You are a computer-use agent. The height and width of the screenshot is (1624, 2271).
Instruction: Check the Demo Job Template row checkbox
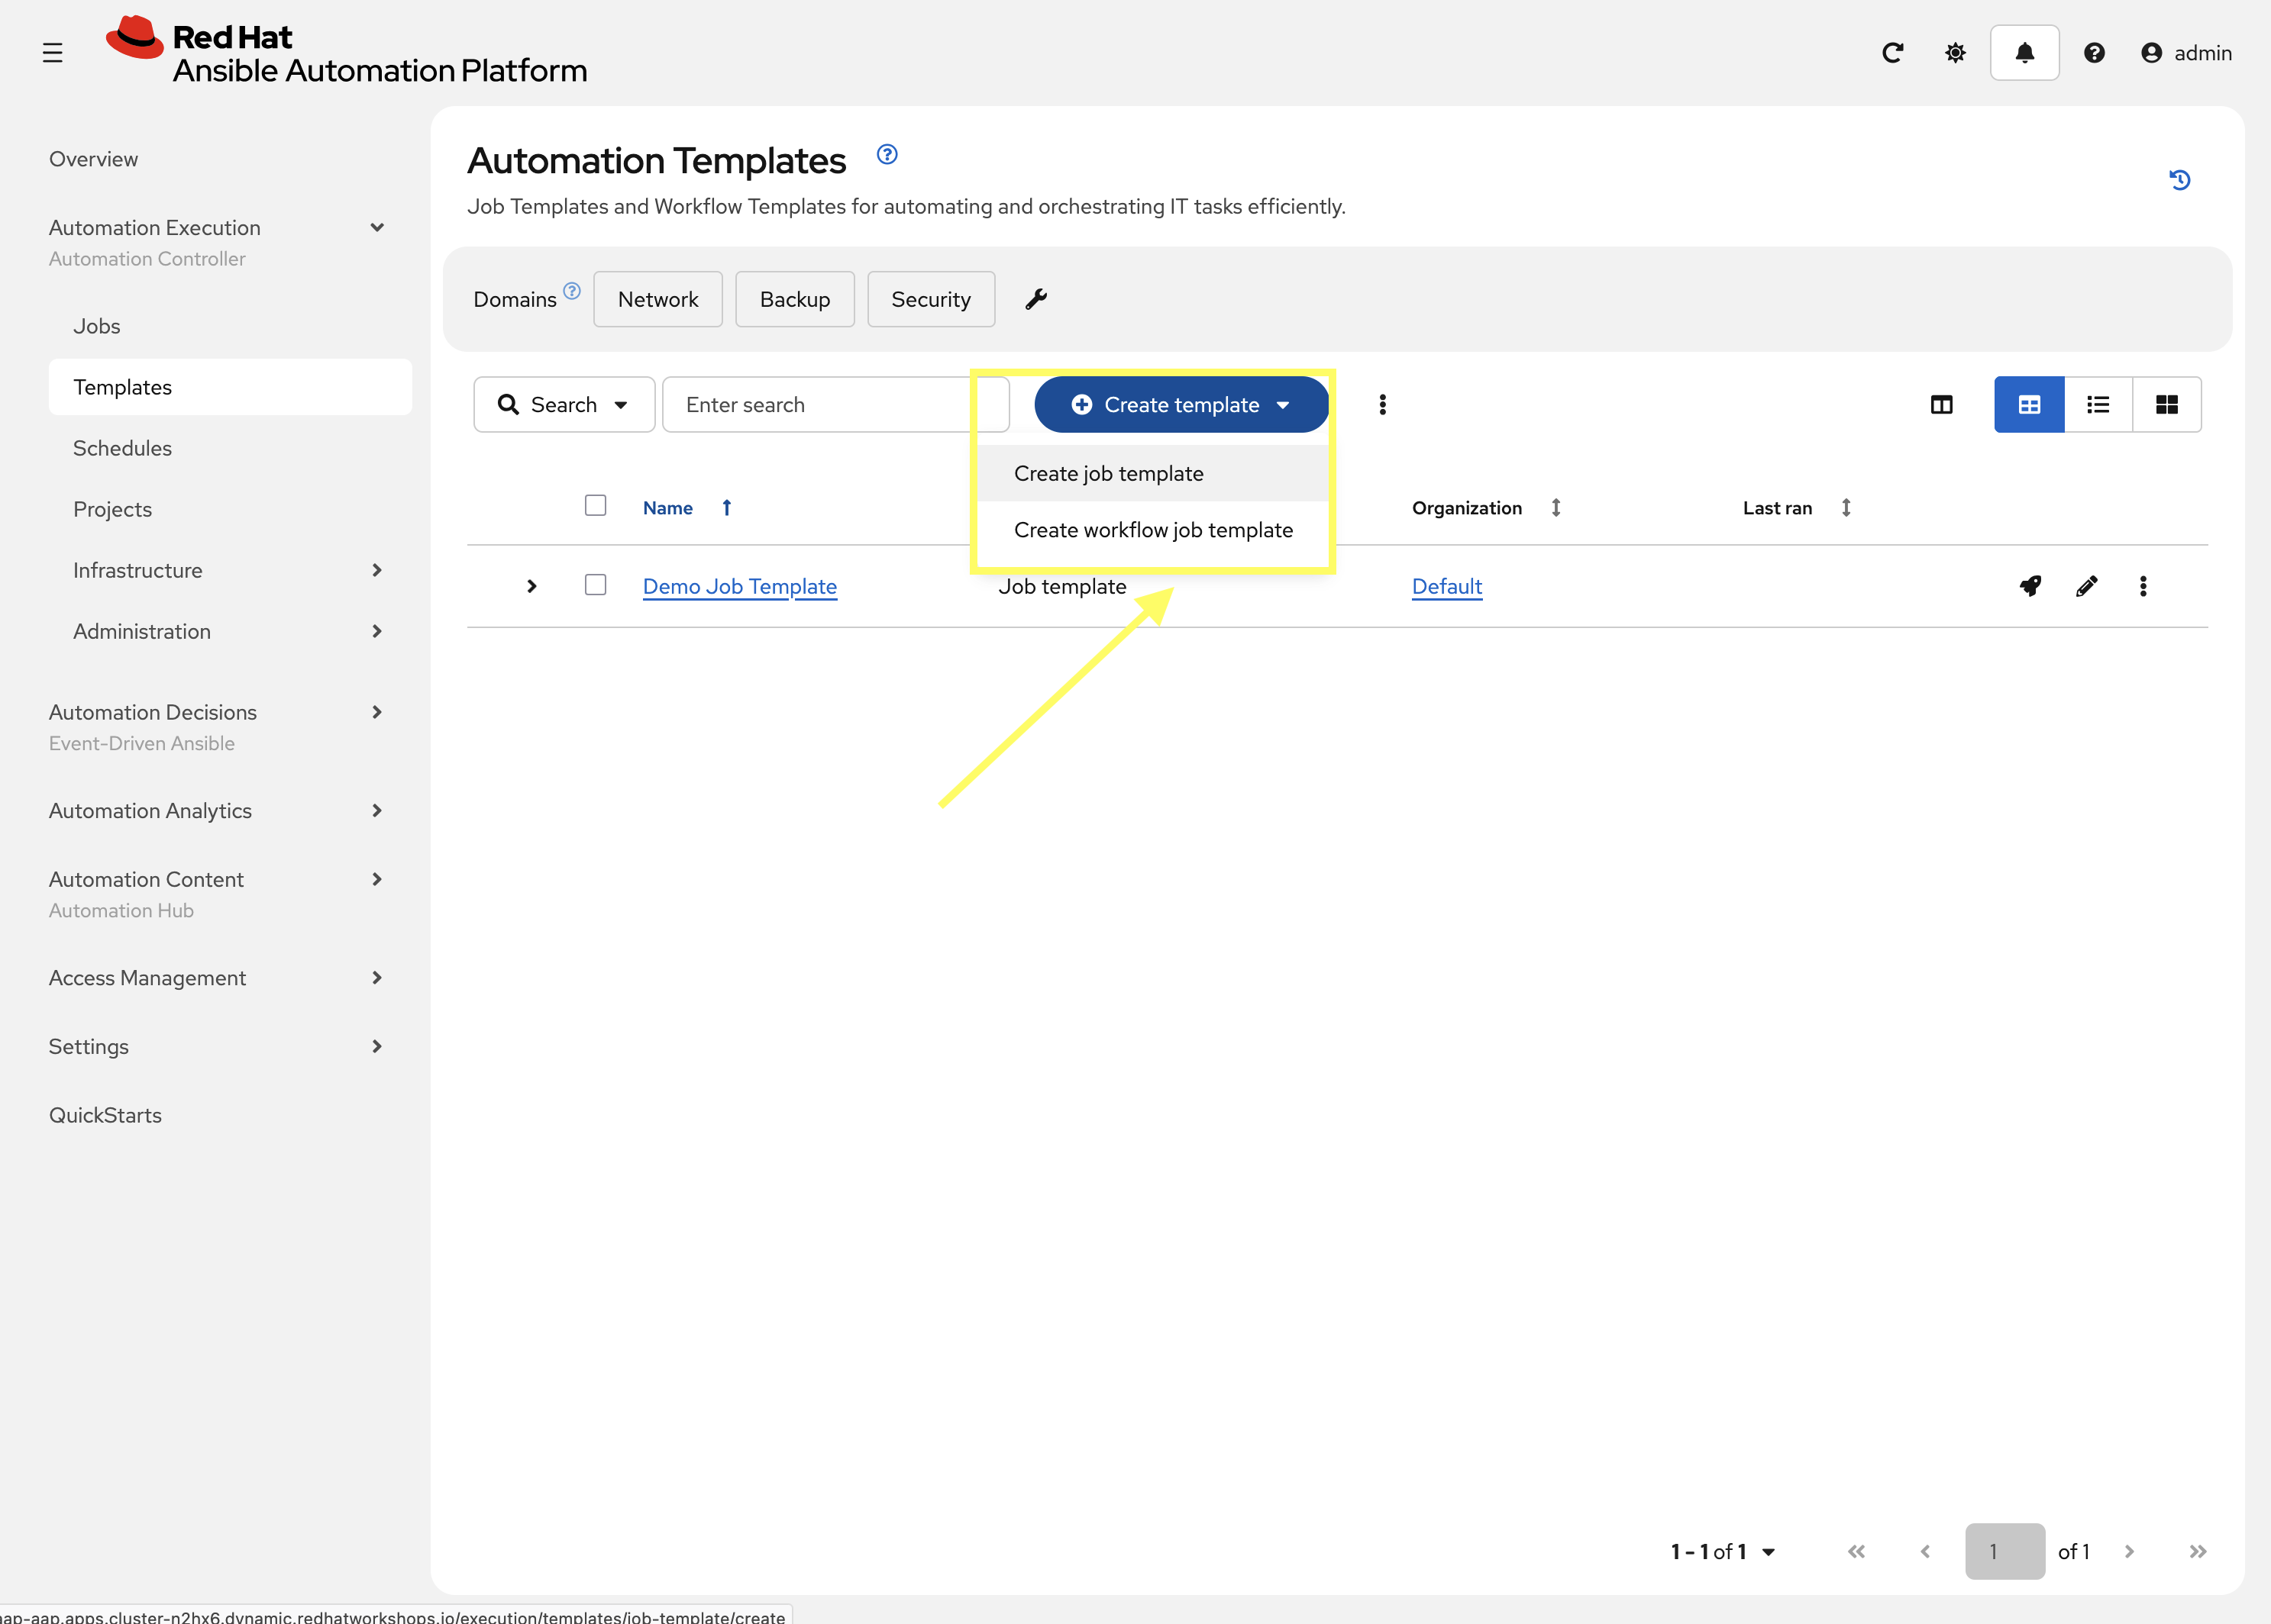596,585
